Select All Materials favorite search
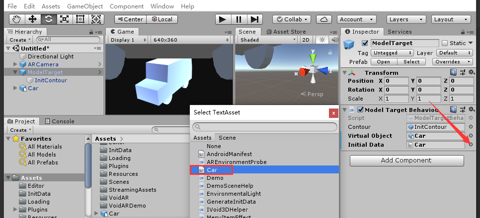Image resolution: width=480 pixels, height=218 pixels. 45,147
